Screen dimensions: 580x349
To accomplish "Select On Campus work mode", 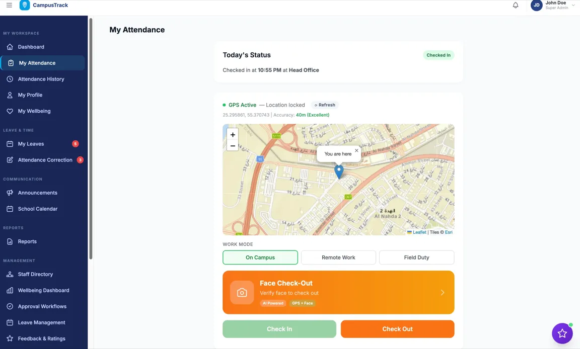I will (260, 257).
